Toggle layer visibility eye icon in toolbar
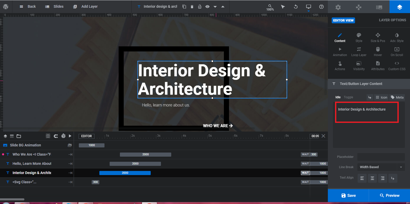The width and height of the screenshot is (410, 204). point(208,6)
